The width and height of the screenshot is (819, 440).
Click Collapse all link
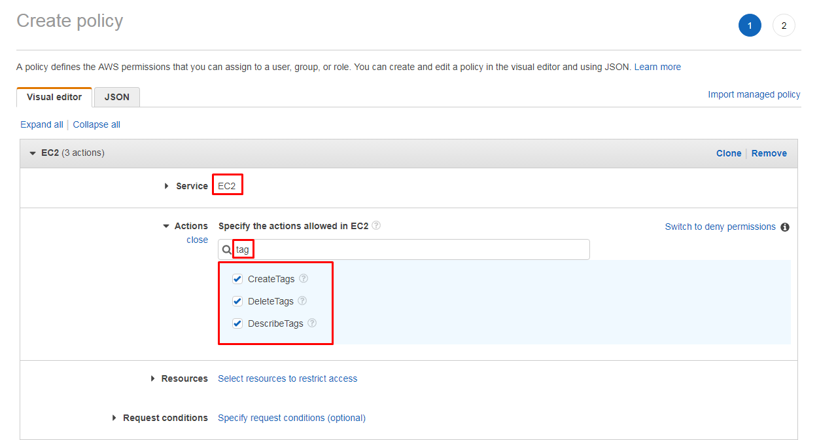coord(97,124)
